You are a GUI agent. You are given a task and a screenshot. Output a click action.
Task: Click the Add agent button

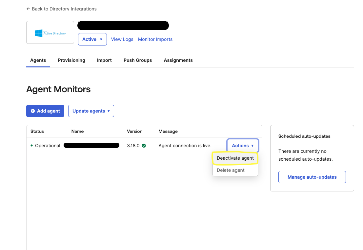45,111
